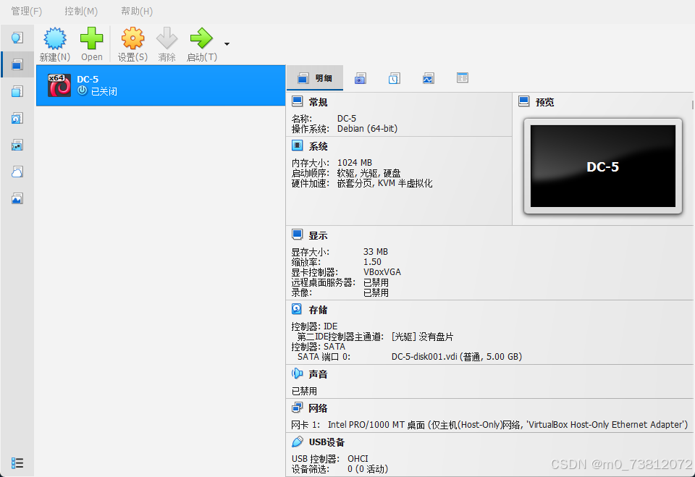Click the VBoxVGA graphics controller value

click(x=382, y=272)
